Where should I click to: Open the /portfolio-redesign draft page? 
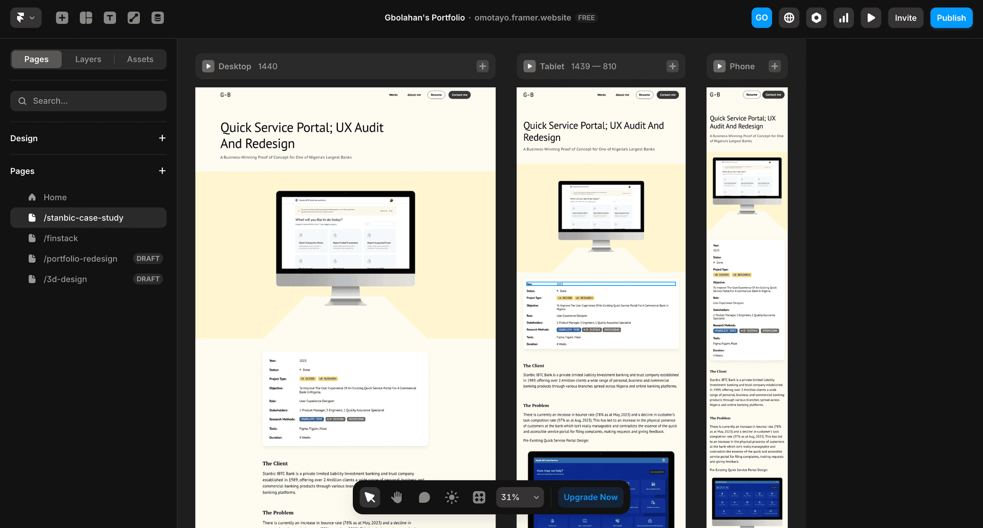tap(88, 259)
